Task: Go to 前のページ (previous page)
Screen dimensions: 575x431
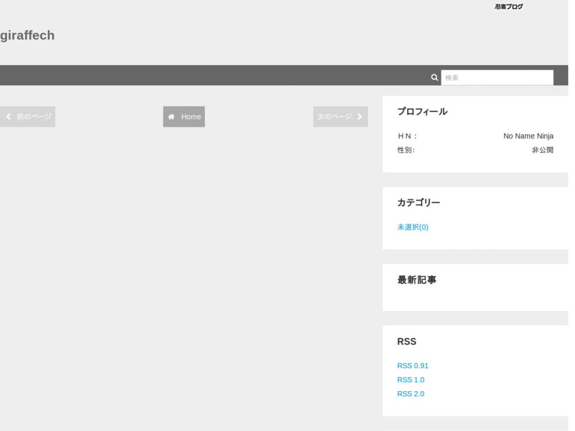Action: pos(34,117)
